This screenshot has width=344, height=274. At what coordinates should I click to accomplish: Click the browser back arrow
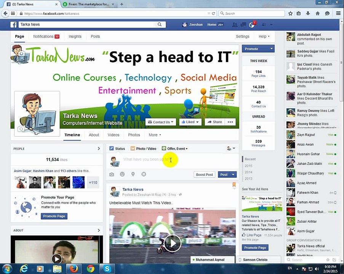point(5,13)
